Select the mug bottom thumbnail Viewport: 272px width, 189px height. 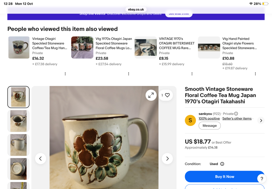(x=18, y=169)
